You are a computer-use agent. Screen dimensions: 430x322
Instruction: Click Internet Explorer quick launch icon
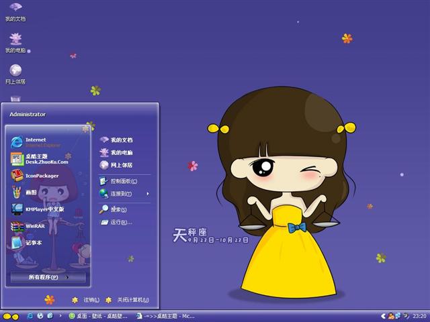pyautogui.click(x=30, y=316)
